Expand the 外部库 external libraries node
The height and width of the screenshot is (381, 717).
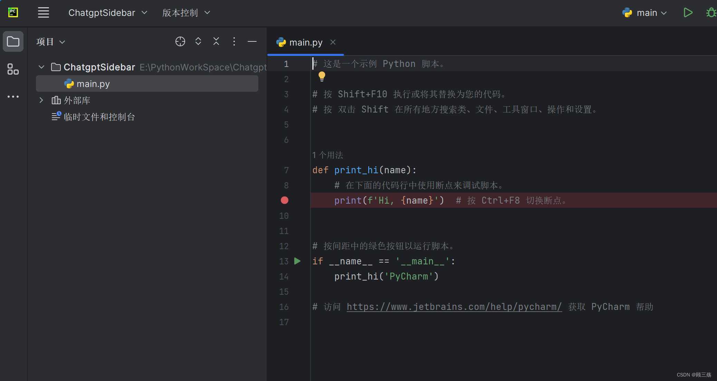(41, 100)
